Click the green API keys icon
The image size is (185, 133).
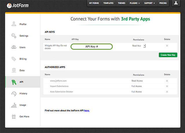14,82
